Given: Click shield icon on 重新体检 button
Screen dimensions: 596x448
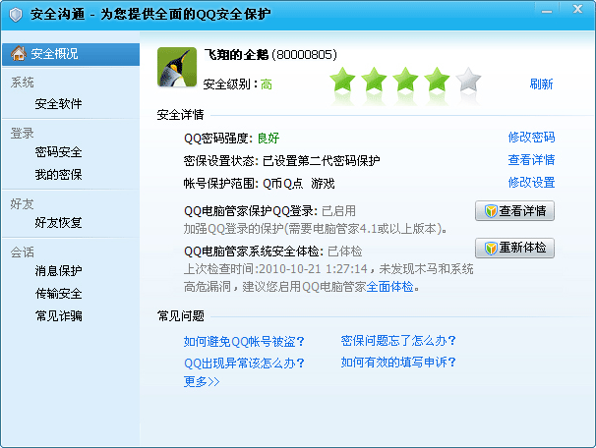Looking at the screenshot, I should (491, 249).
